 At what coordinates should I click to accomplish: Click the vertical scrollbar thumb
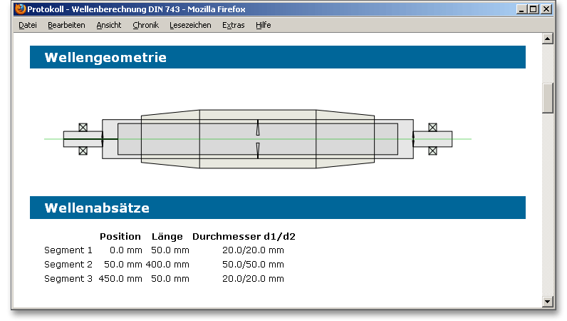[x=548, y=98]
